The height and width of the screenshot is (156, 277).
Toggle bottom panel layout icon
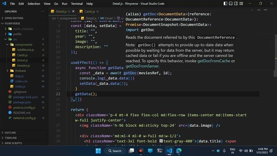point(231,3)
